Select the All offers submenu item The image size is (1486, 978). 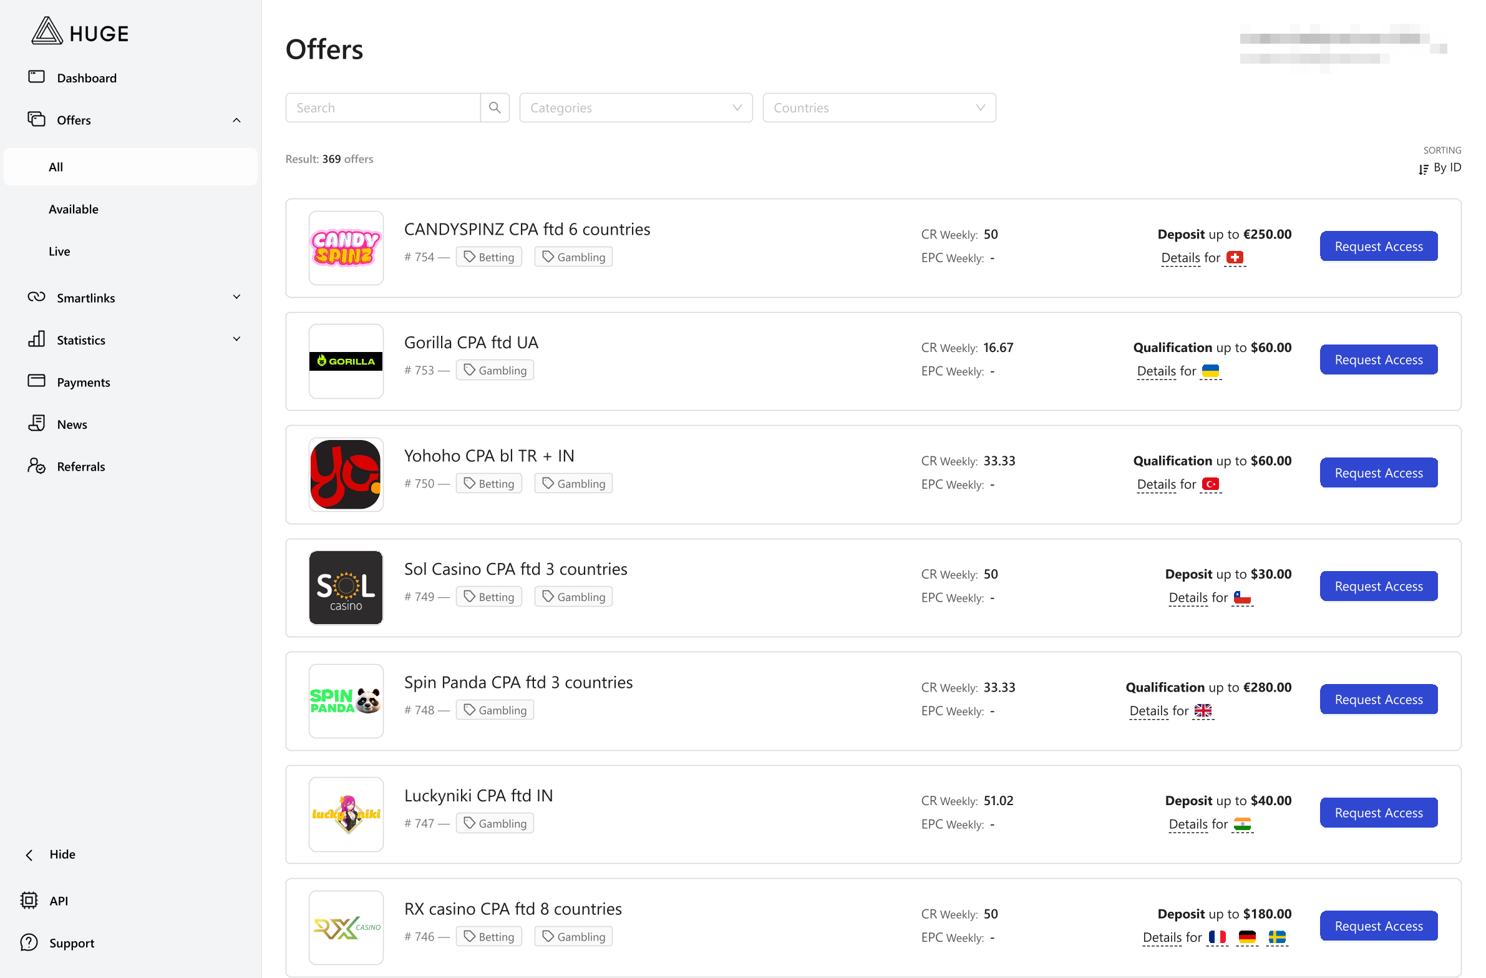[130, 167]
